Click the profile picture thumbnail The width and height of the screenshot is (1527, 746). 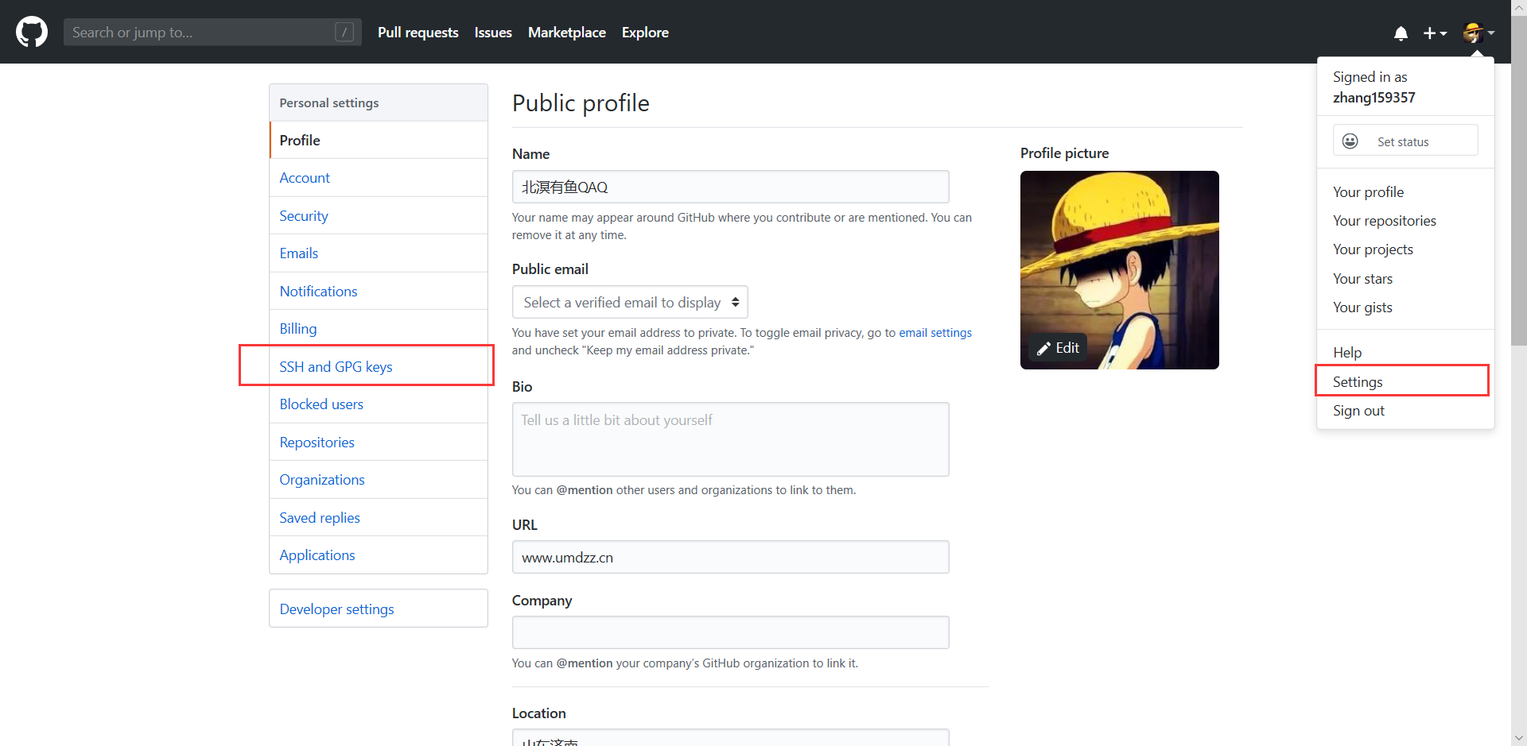pos(1120,270)
